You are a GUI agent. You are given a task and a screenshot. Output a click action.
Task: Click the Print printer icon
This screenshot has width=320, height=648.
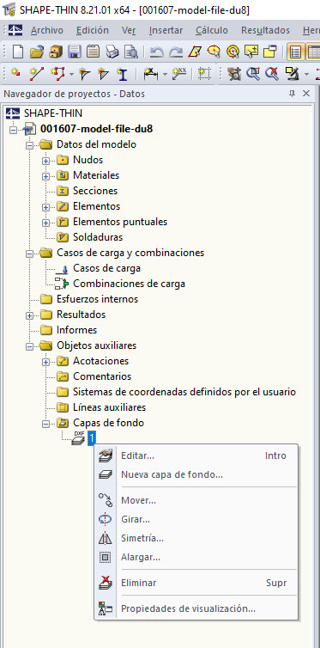112,52
